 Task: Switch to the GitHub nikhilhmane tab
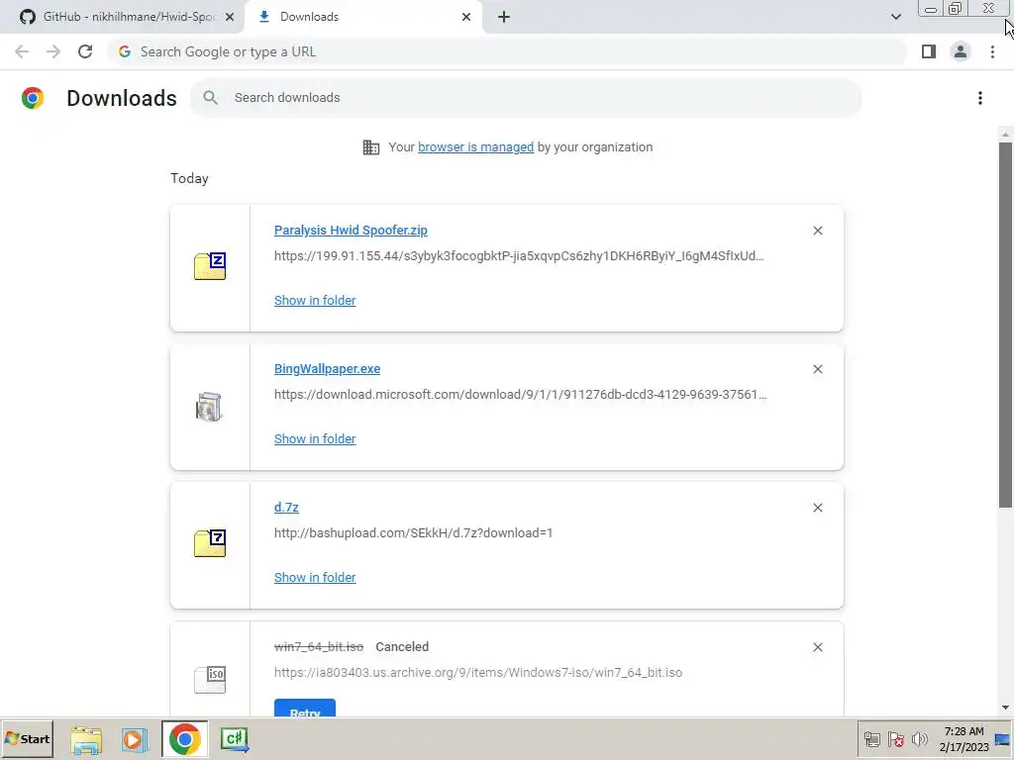click(122, 17)
